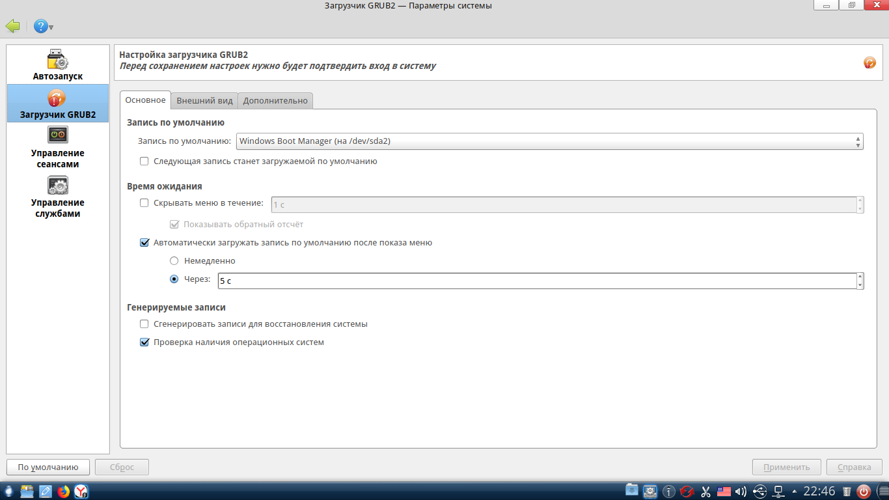This screenshot has height=500, width=889.
Task: Launch Yandex Browser from the taskbar
Action: pos(81,492)
